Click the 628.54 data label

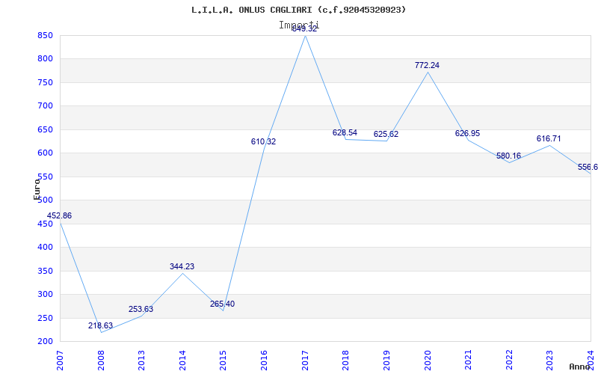pyautogui.click(x=345, y=132)
